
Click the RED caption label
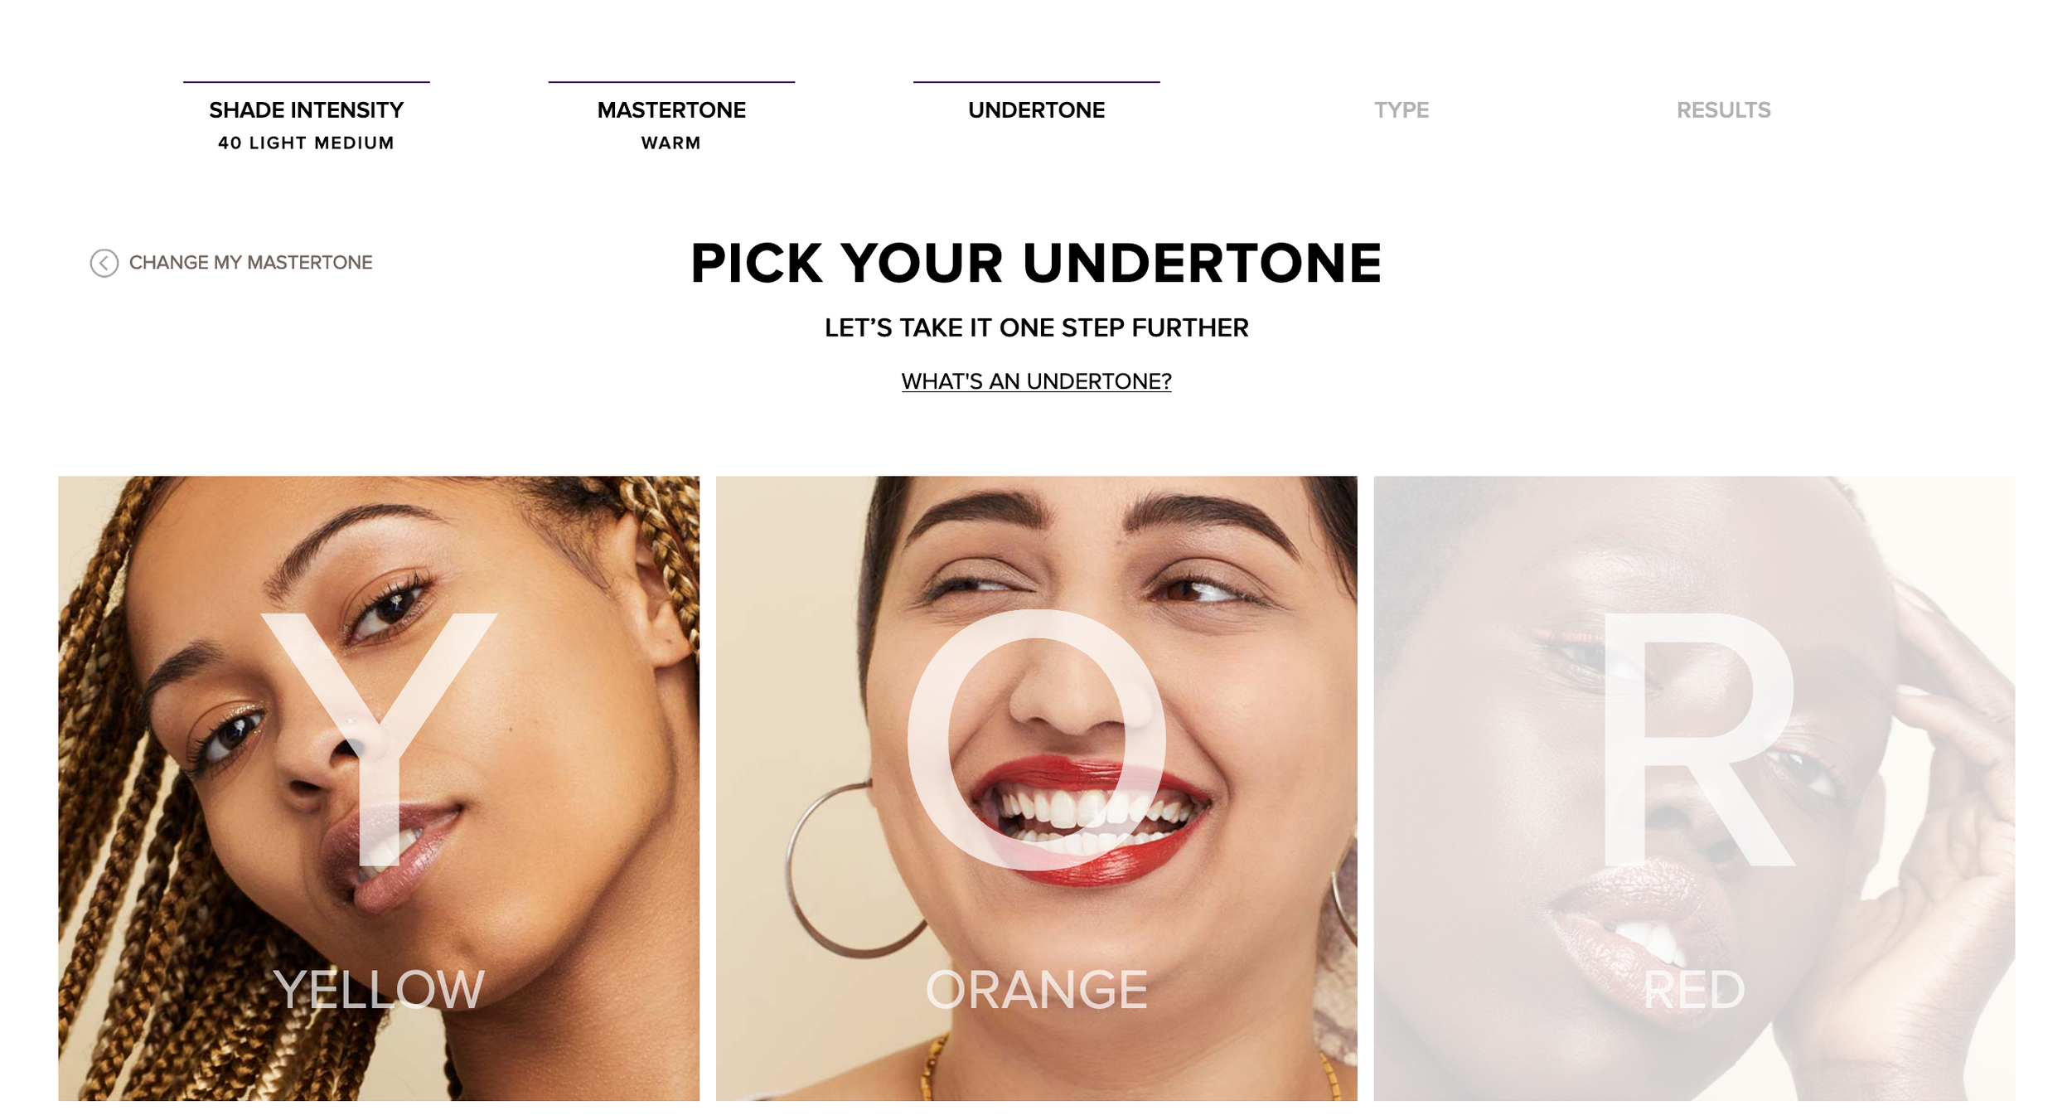(1694, 989)
